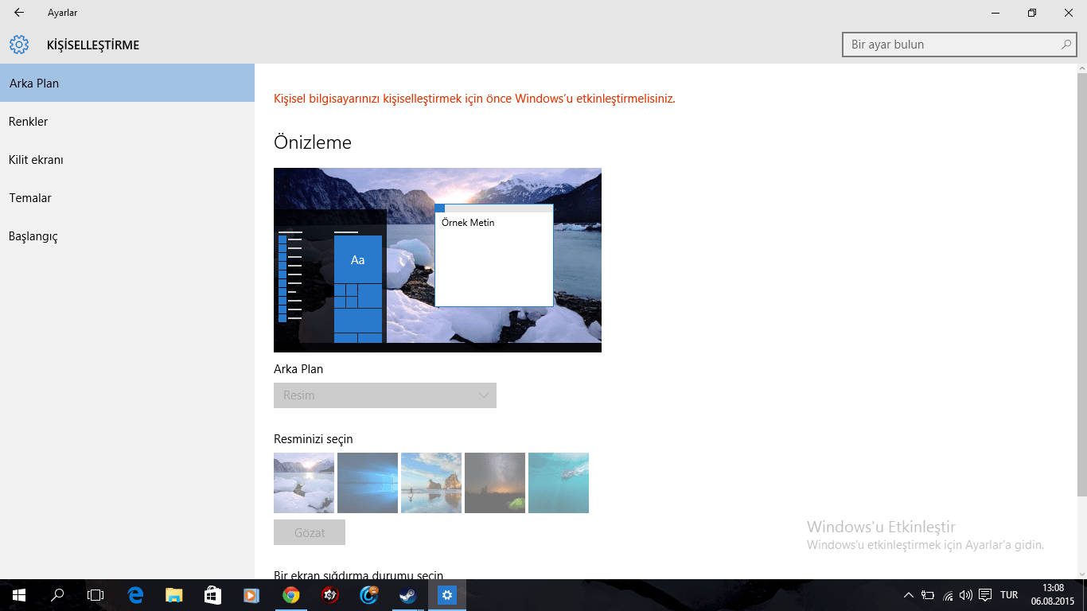
Task: Click the red Windows activation warning text
Action: [474, 99]
